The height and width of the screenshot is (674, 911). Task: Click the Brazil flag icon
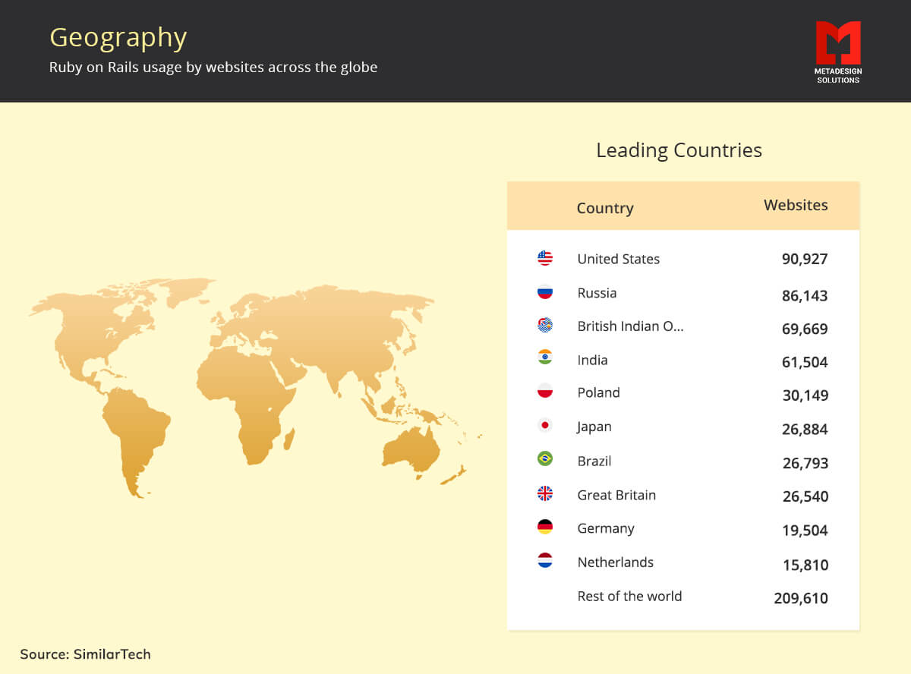545,458
